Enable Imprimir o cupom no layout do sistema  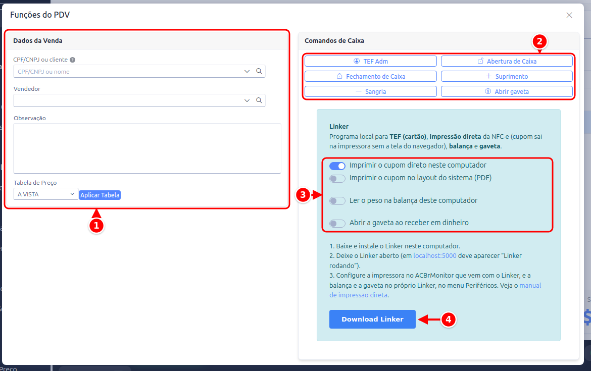(337, 179)
